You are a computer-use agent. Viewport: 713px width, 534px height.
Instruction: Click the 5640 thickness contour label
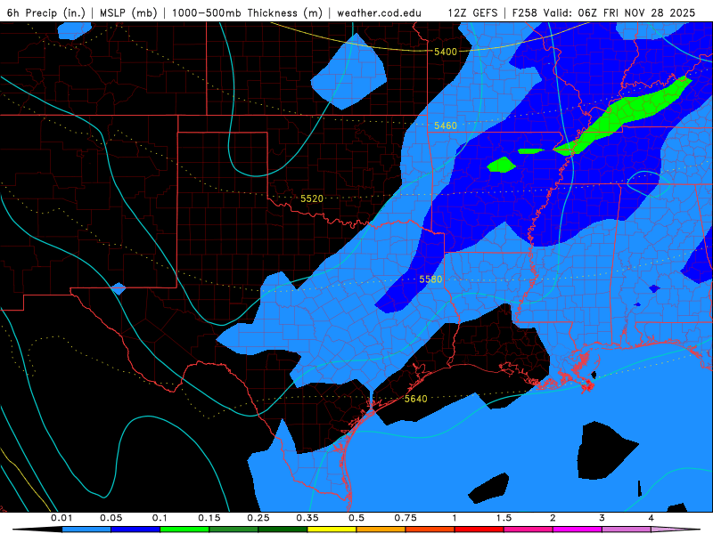pyautogui.click(x=415, y=399)
